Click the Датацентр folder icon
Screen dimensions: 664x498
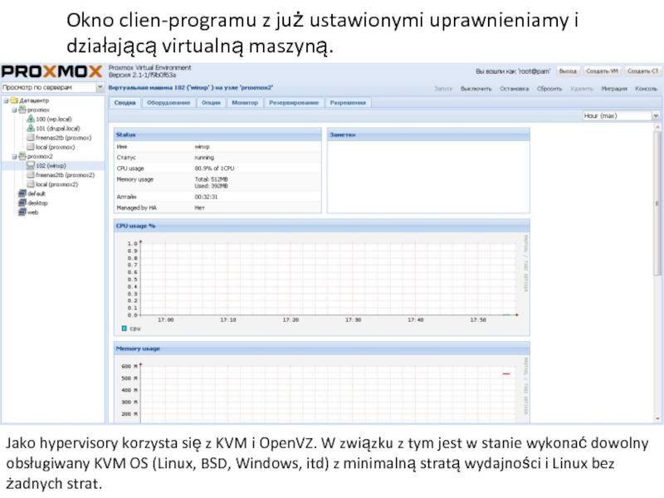[x=14, y=100]
